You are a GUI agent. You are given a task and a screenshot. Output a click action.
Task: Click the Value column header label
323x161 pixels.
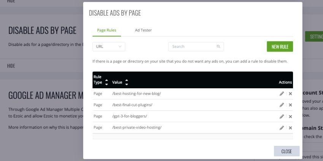pos(117,82)
